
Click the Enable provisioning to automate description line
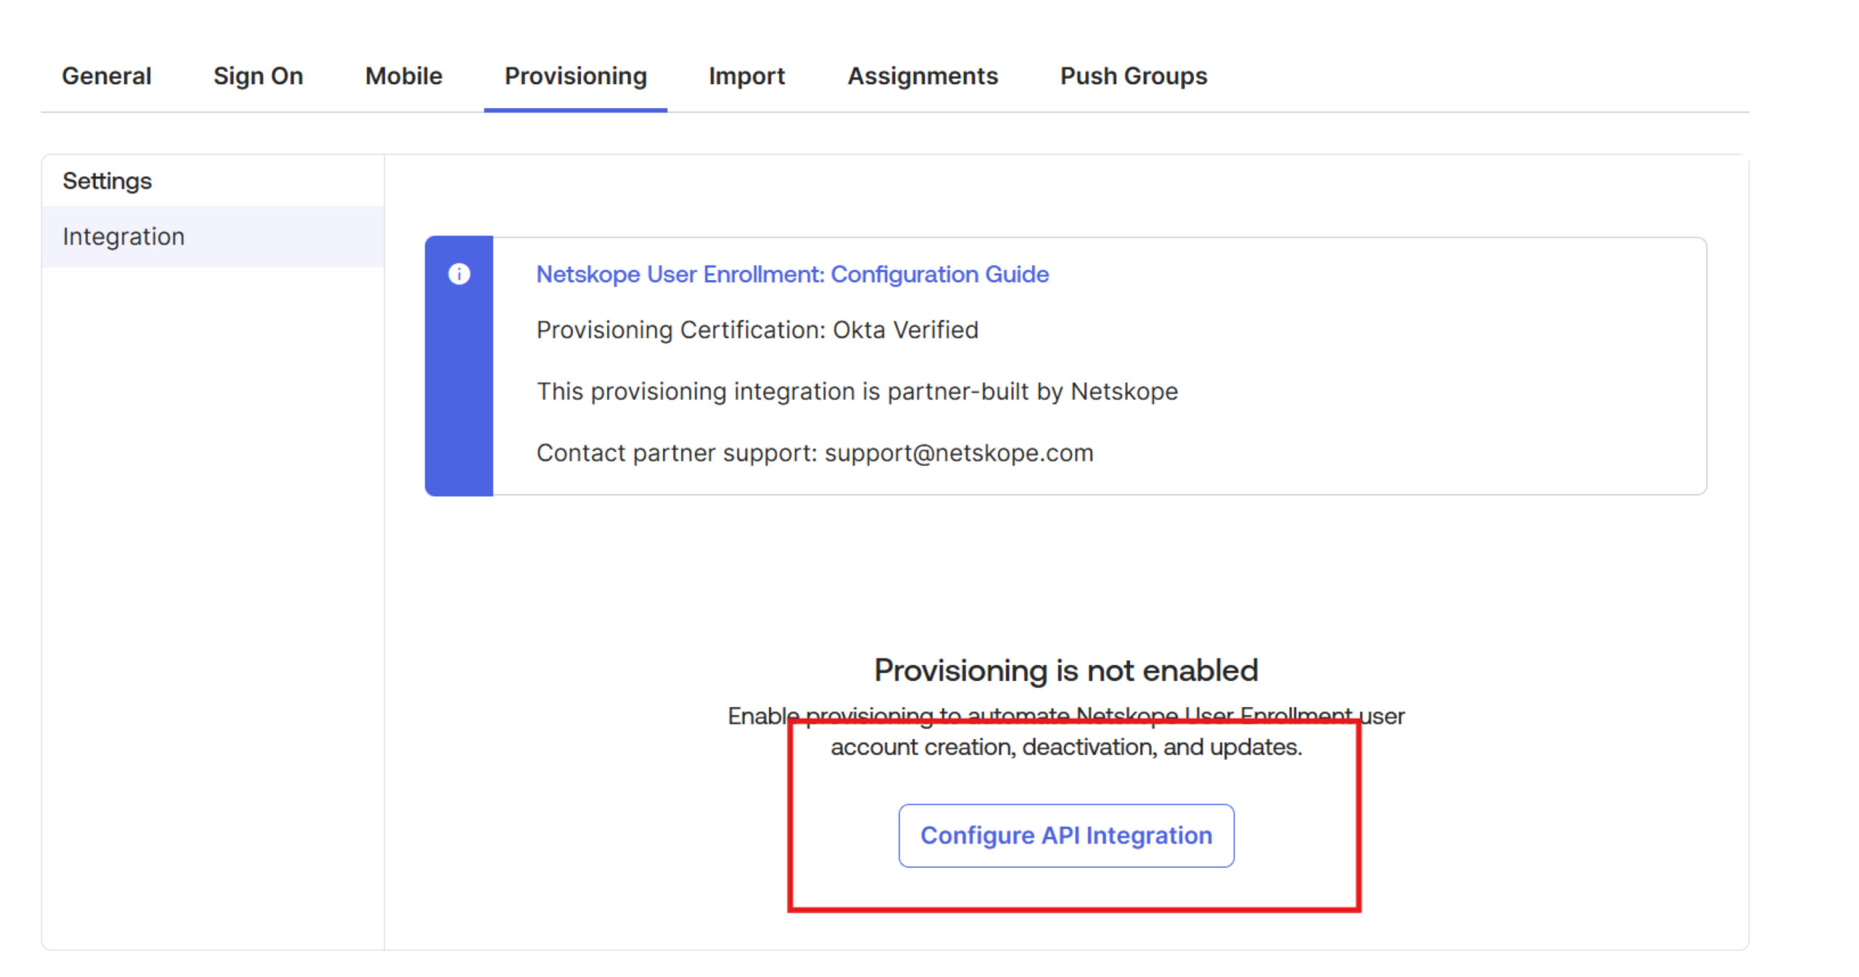(1066, 716)
